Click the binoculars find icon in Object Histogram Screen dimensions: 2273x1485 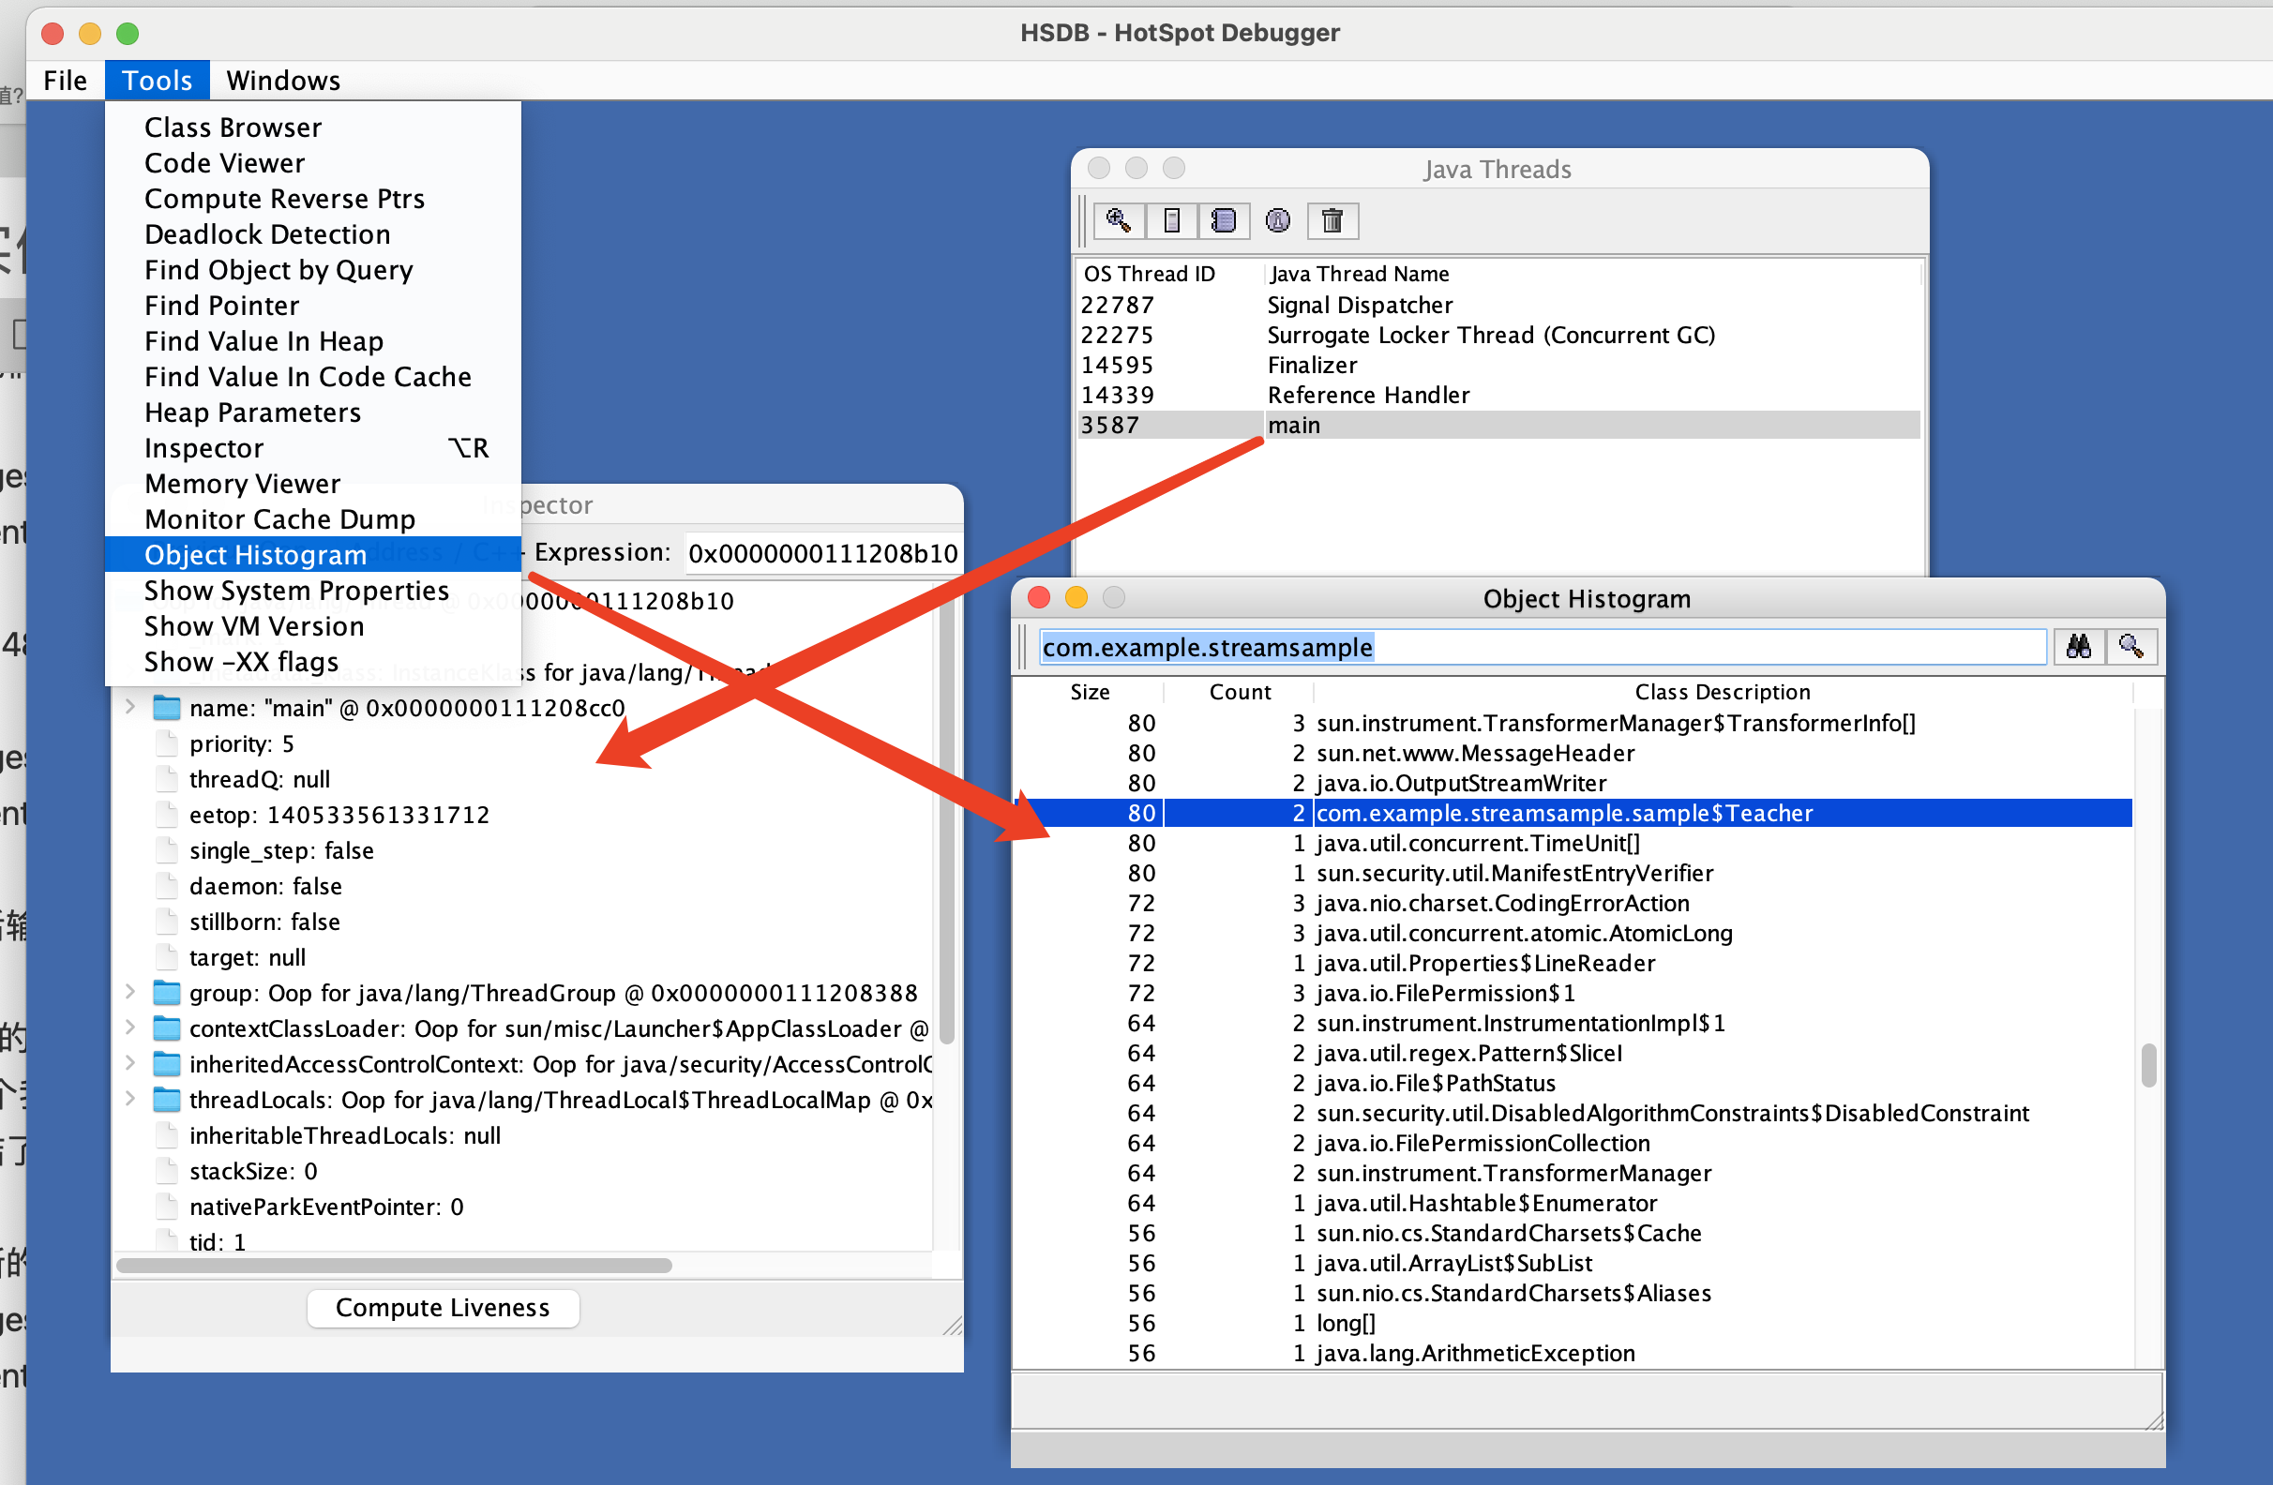(x=2078, y=648)
